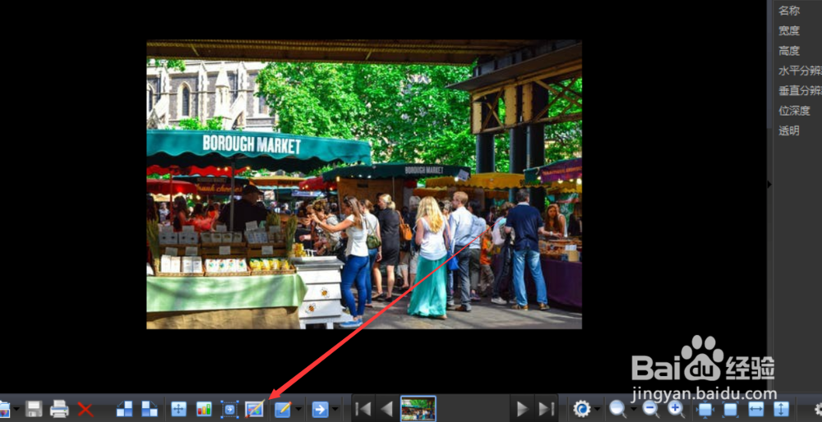Zoom in with the plus magnifier

pyautogui.click(x=676, y=409)
